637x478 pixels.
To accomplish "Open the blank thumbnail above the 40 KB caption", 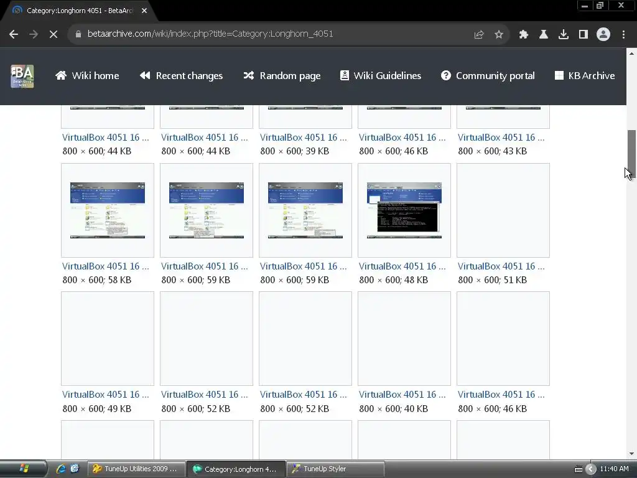I will pyautogui.click(x=404, y=338).
